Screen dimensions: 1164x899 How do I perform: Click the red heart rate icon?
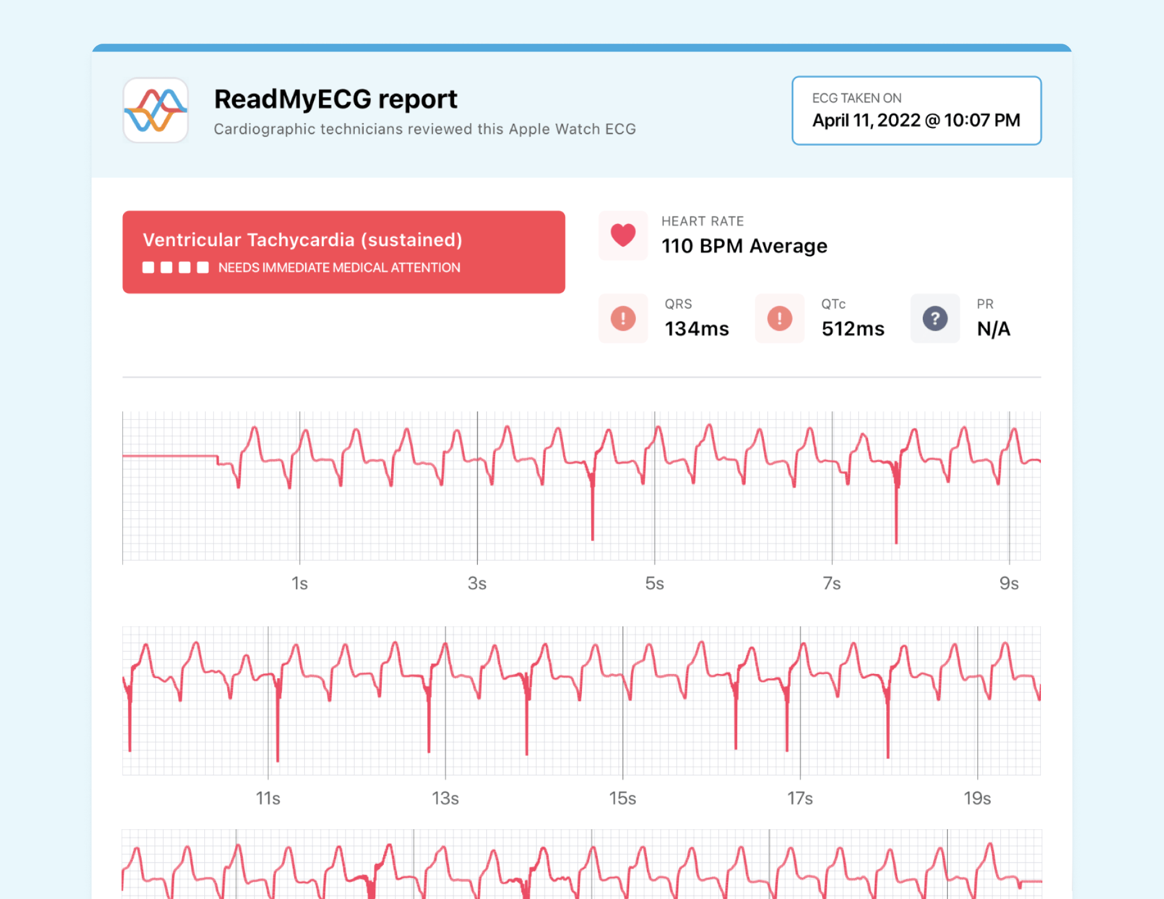tap(623, 235)
